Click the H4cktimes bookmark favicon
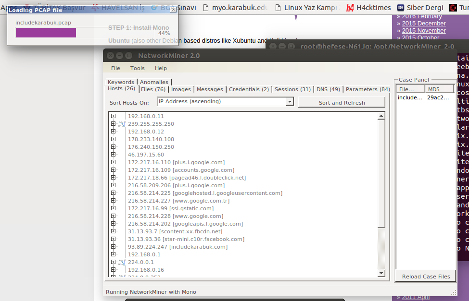This screenshot has height=301, width=469. click(x=350, y=8)
